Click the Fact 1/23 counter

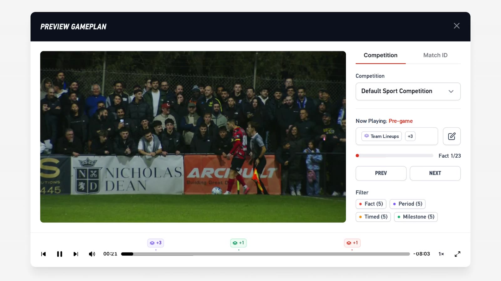tap(450, 156)
